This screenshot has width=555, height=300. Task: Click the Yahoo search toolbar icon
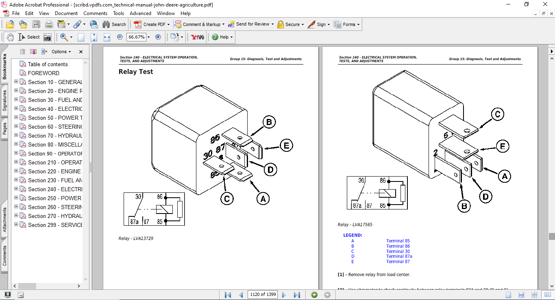pyautogui.click(x=197, y=37)
